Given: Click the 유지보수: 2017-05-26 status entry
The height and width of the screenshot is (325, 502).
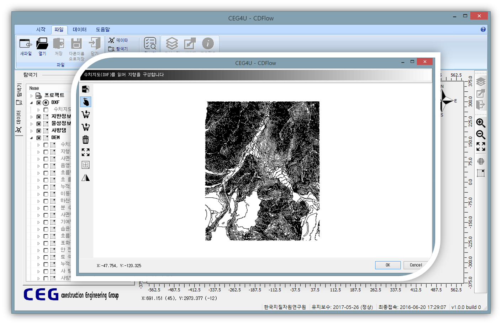Looking at the screenshot, I should 342,307.
